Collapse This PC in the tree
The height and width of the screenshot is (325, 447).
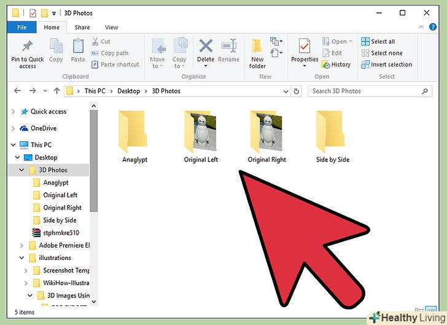[13, 144]
